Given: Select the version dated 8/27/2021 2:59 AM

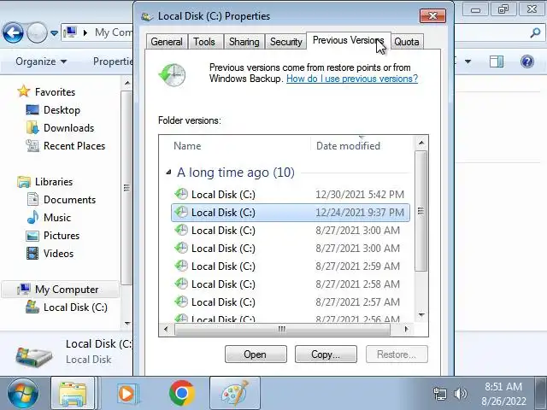Looking at the screenshot, I should [x=291, y=266].
